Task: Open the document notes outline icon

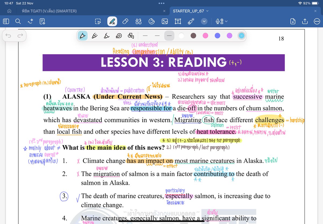Action: (x=42, y=21)
